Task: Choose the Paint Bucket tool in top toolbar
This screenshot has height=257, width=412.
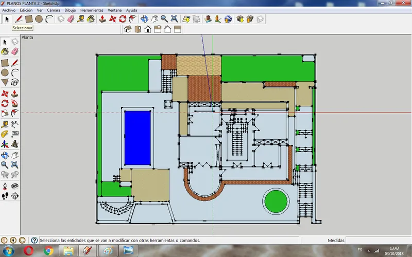Action: (91, 19)
